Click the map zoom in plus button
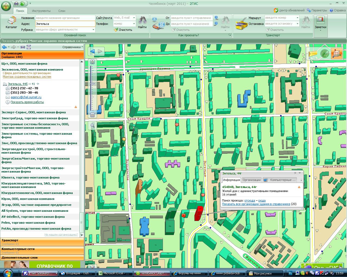Viewport: 347px width, 277px height. tap(92, 62)
